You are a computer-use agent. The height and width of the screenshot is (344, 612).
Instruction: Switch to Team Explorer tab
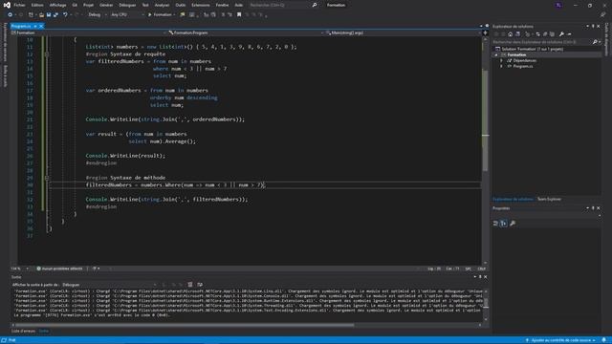pyautogui.click(x=549, y=200)
